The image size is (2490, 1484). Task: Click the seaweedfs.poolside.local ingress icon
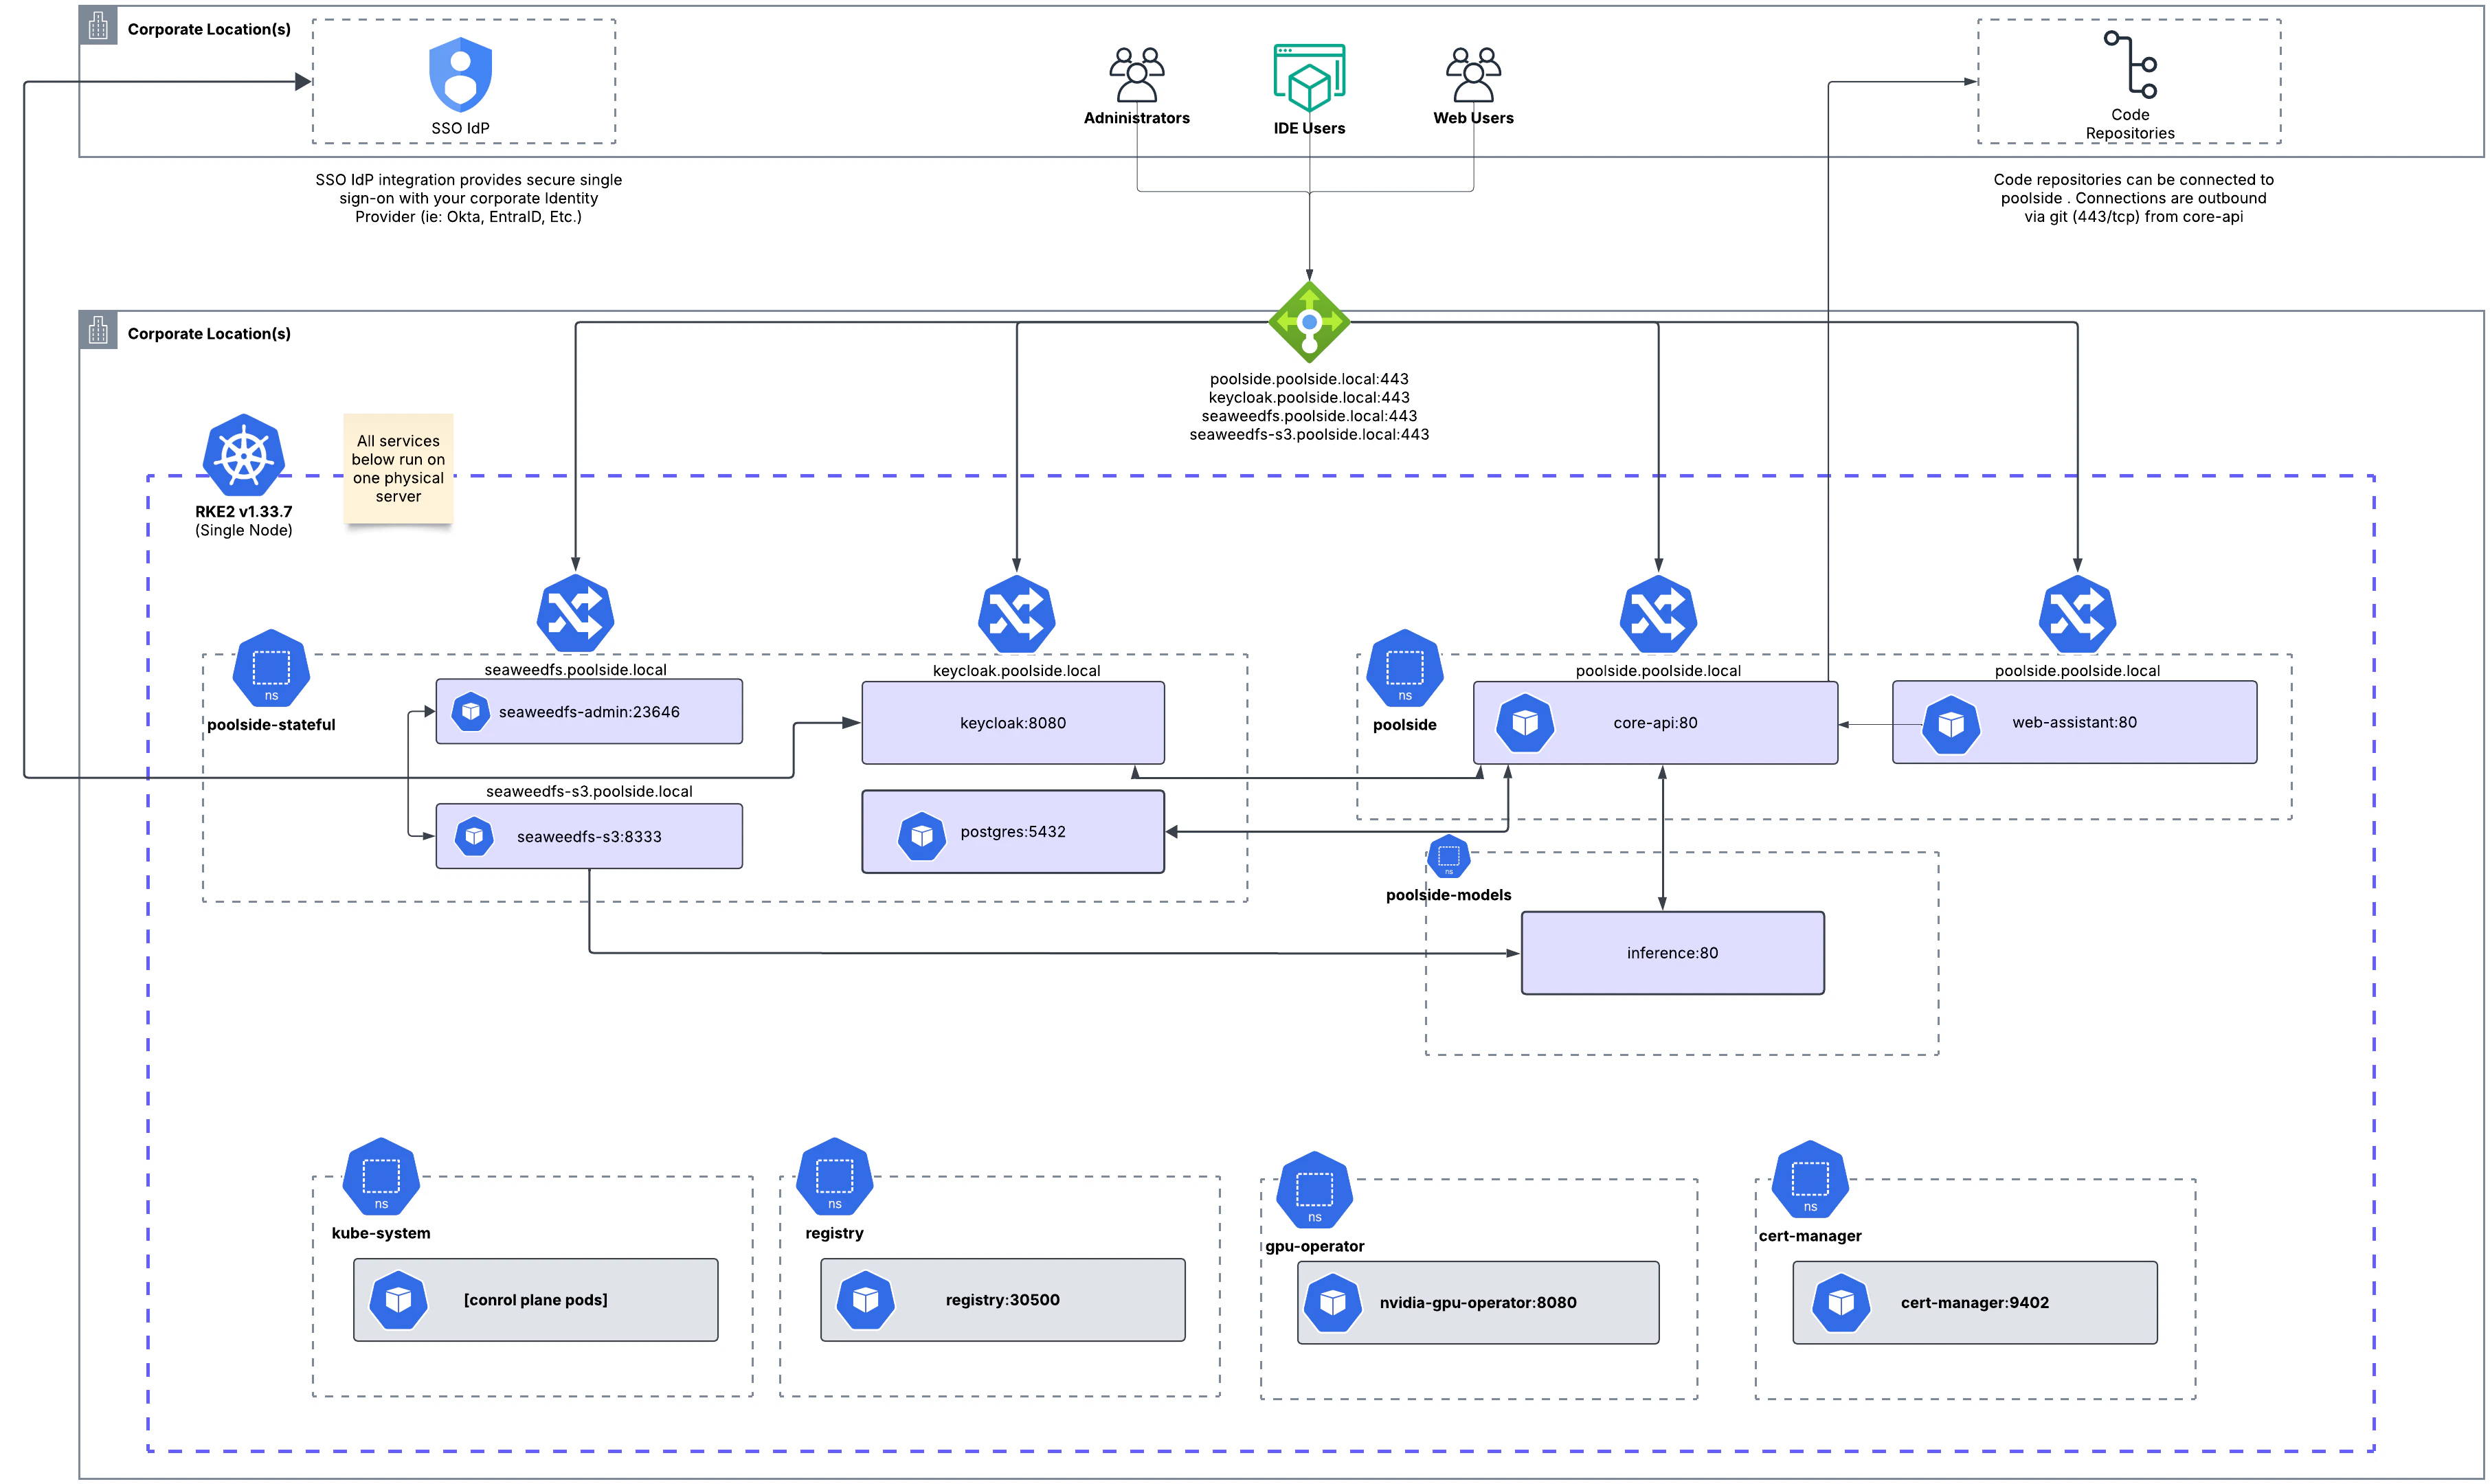point(575,613)
